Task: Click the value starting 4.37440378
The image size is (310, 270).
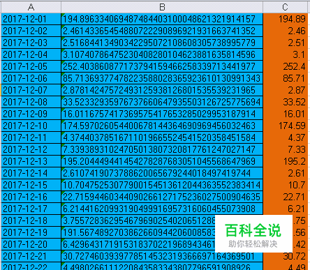Action: (x=162, y=137)
